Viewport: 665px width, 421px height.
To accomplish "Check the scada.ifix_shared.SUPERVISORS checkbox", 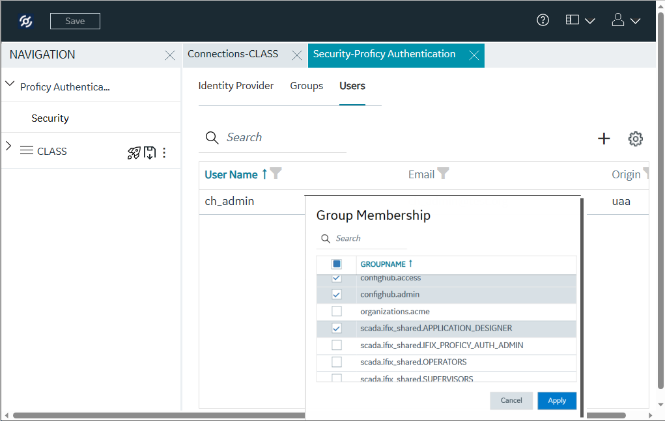I will (x=336, y=378).
